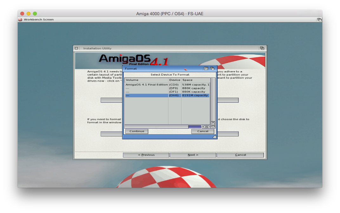This screenshot has width=340, height=213.
Task: Click the Device column header
Action: point(175,80)
